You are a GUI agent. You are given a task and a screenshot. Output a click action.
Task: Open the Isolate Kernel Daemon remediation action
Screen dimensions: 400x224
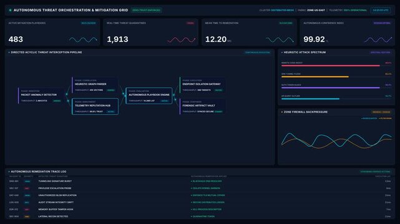[205, 189]
